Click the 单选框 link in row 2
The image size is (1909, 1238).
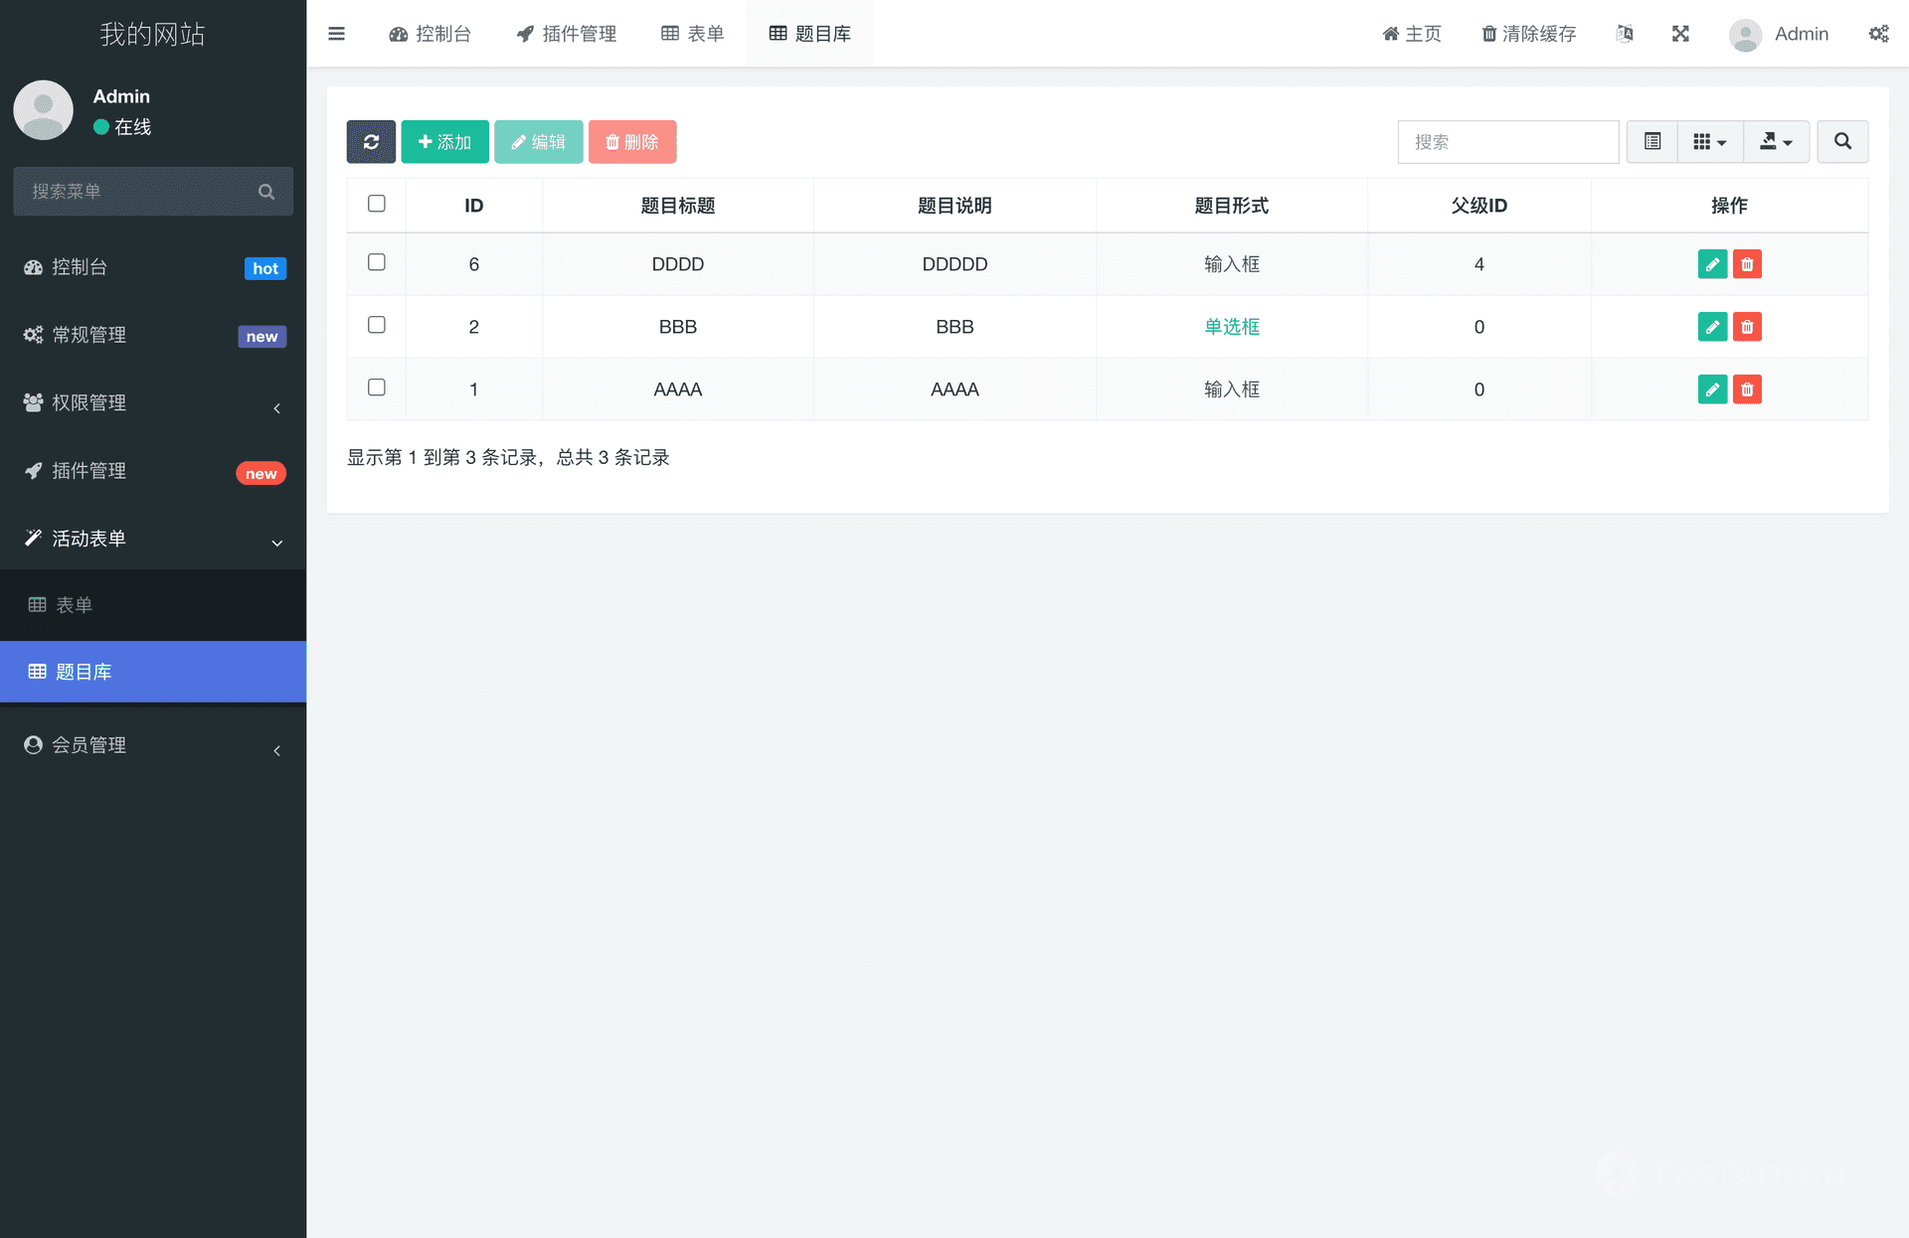tap(1231, 327)
